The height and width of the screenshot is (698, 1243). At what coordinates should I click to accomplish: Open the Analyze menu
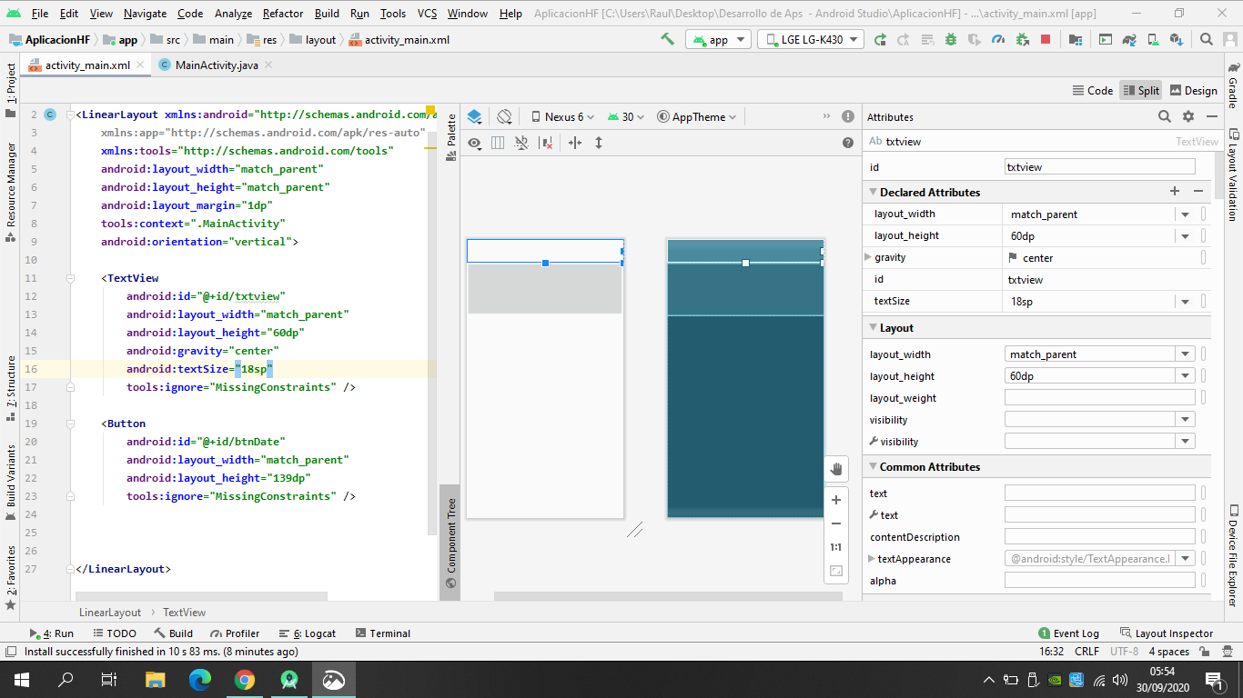[x=234, y=14]
